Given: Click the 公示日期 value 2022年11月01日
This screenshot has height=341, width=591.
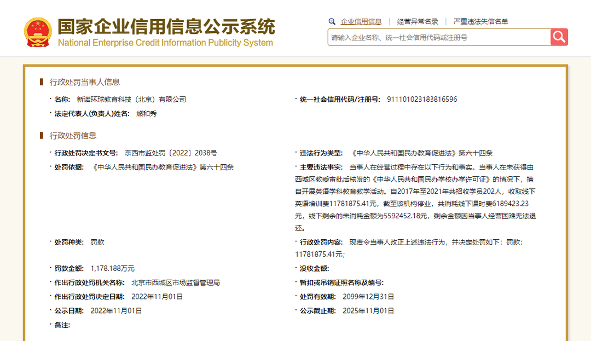Looking at the screenshot, I should tap(116, 311).
